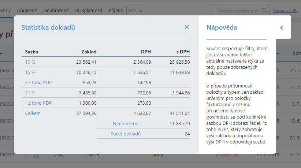Click the value 1 300,00 in PDP row
The width and height of the screenshot is (301, 168).
(x=88, y=103)
